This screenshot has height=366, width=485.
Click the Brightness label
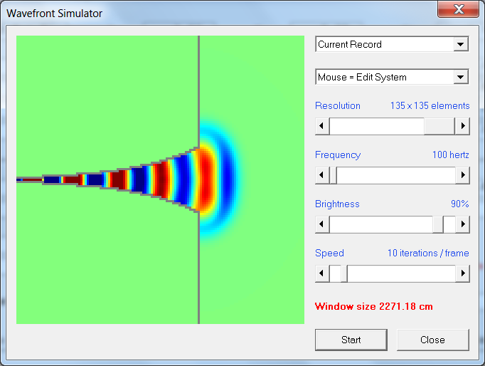coord(337,204)
